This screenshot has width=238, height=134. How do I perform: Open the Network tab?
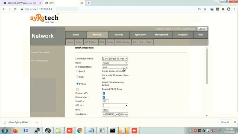[97, 35]
